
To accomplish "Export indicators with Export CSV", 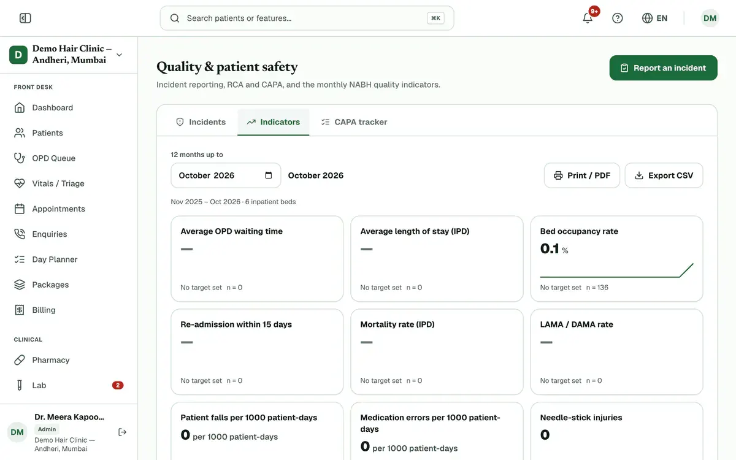I will point(664,175).
